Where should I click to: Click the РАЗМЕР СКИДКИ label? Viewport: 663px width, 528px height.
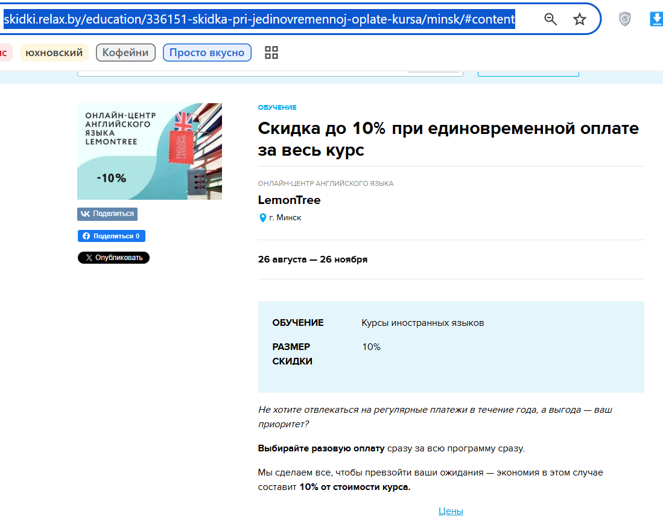coord(292,354)
